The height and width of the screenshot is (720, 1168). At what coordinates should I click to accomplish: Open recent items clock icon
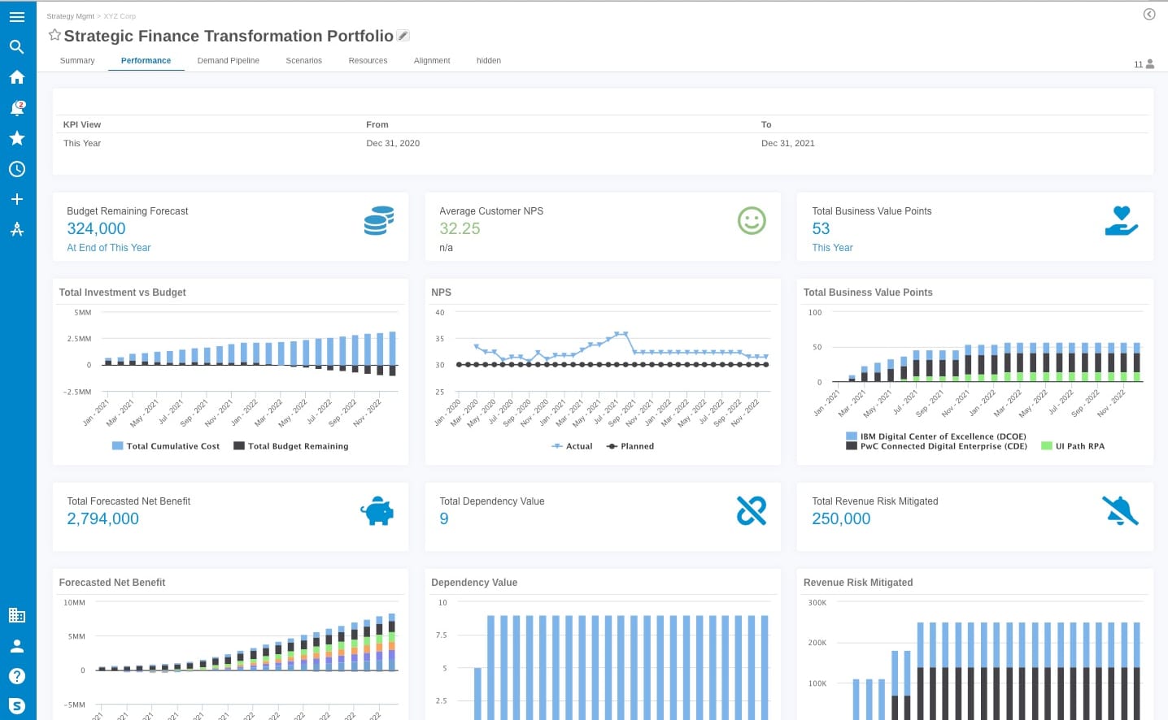point(16,169)
